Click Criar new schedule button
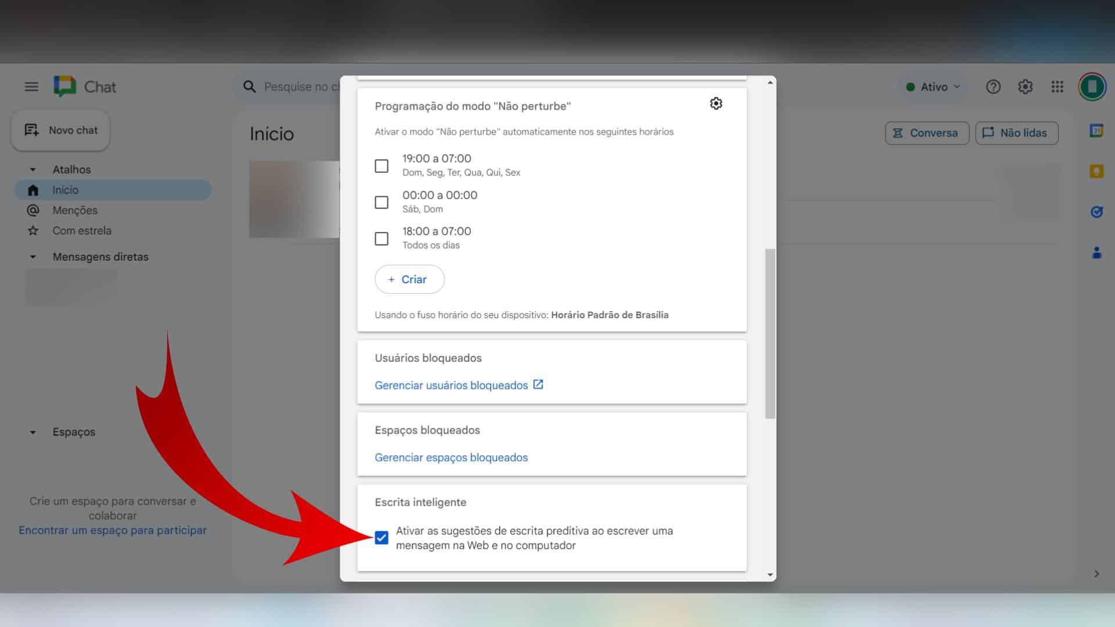Image resolution: width=1115 pixels, height=627 pixels. (x=409, y=279)
